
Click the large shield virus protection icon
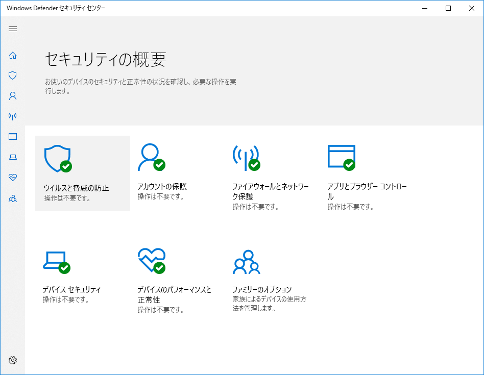tap(58, 159)
